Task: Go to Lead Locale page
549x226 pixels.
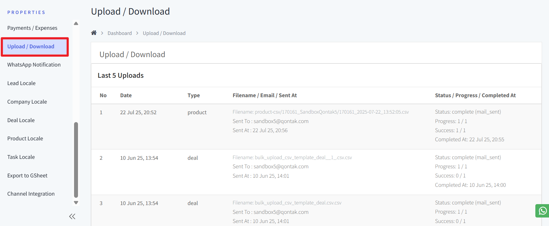Action: 21,83
